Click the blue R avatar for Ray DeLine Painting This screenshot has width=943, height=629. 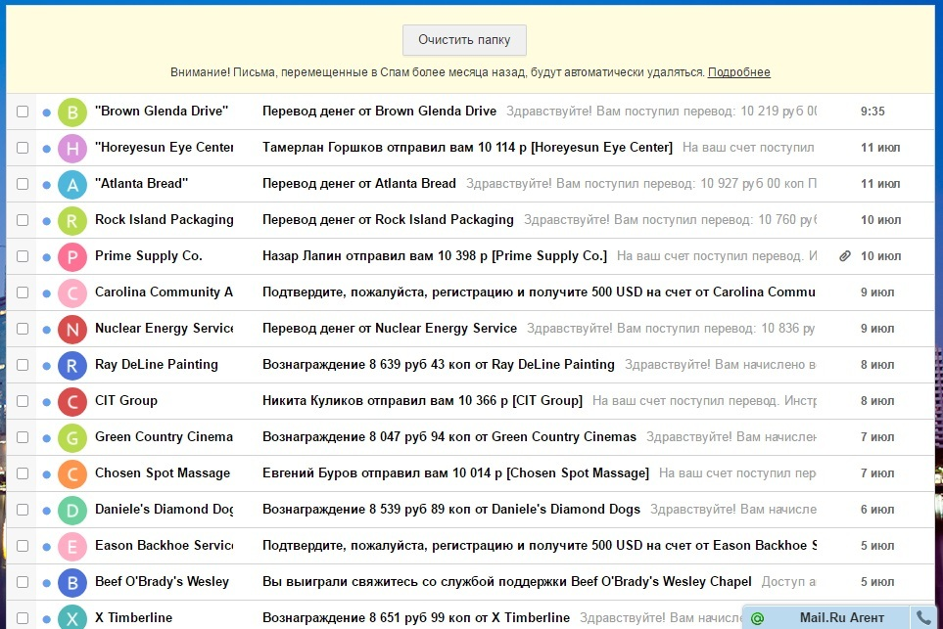pos(72,365)
